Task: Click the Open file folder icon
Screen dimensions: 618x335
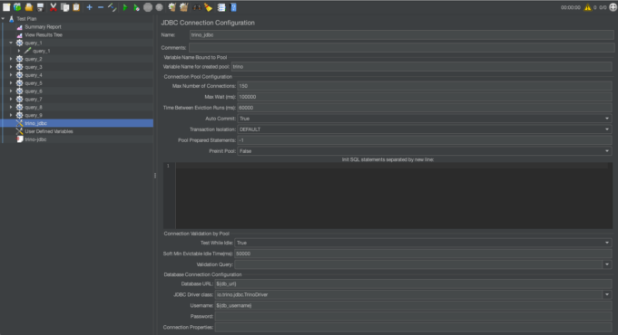Action: (x=29, y=7)
